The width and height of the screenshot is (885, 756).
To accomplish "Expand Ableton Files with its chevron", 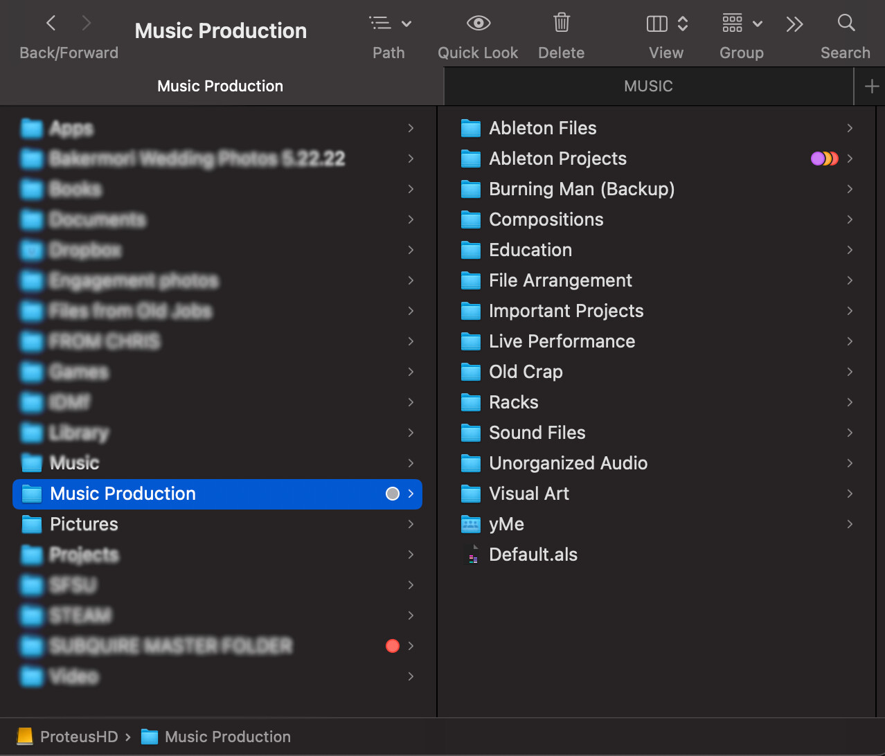I will coord(850,128).
